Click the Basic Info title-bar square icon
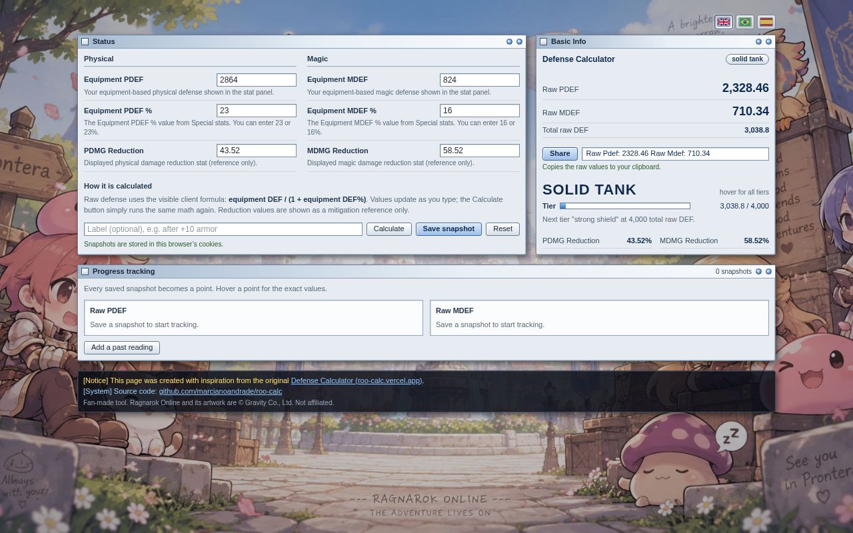Screen dimensions: 853x533 point(544,41)
